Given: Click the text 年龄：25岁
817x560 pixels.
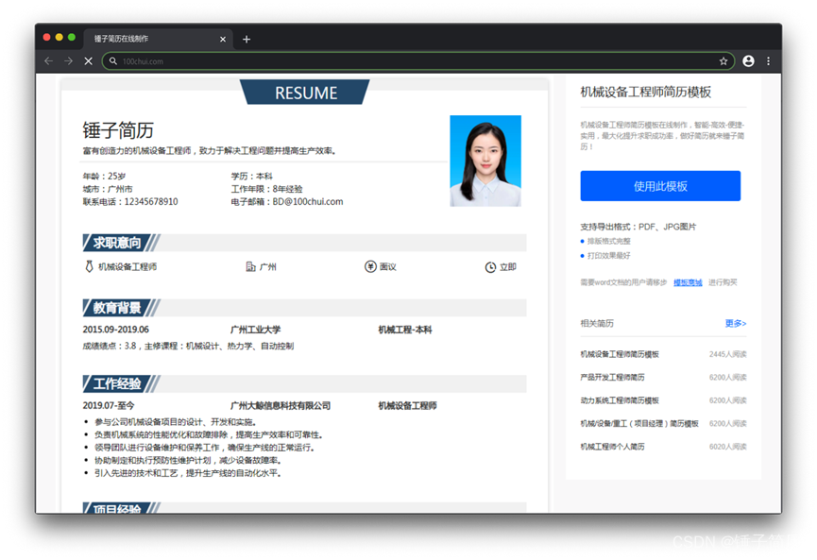Looking at the screenshot, I should tap(104, 176).
